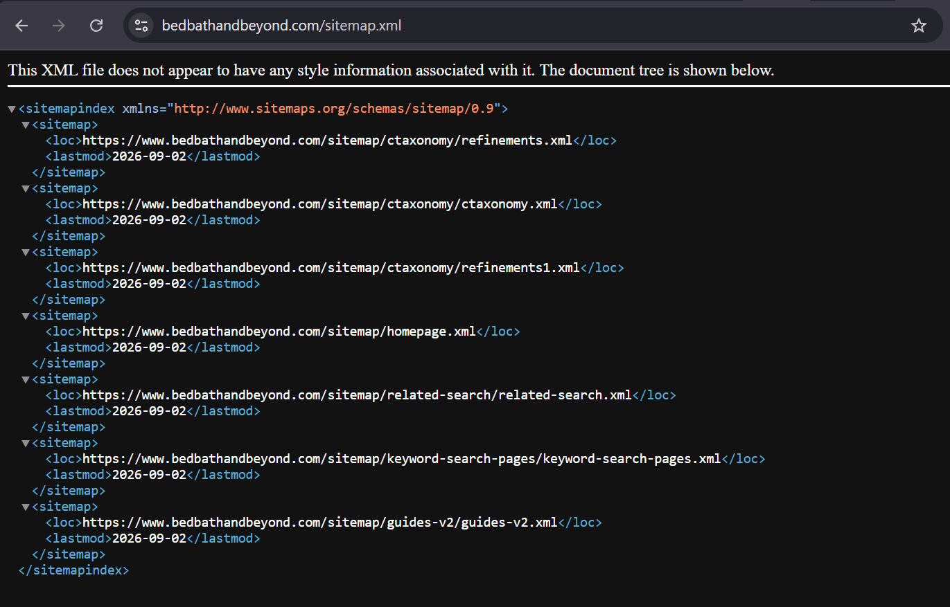Screen dimensions: 950x607
Task: Open site information icon in address bar
Action: coord(141,26)
